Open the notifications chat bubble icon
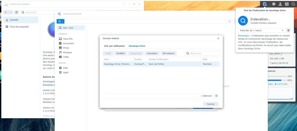This screenshot has width=297, height=131. coord(274,4)
